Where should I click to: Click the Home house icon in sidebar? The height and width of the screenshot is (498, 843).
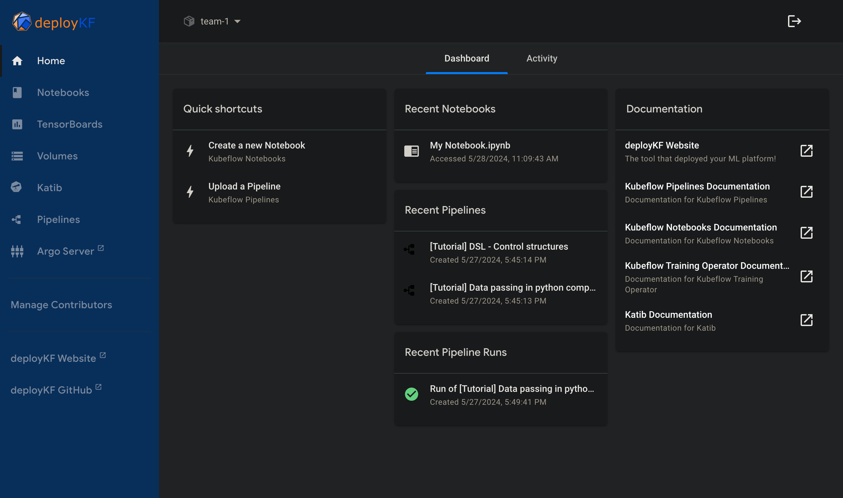click(17, 61)
